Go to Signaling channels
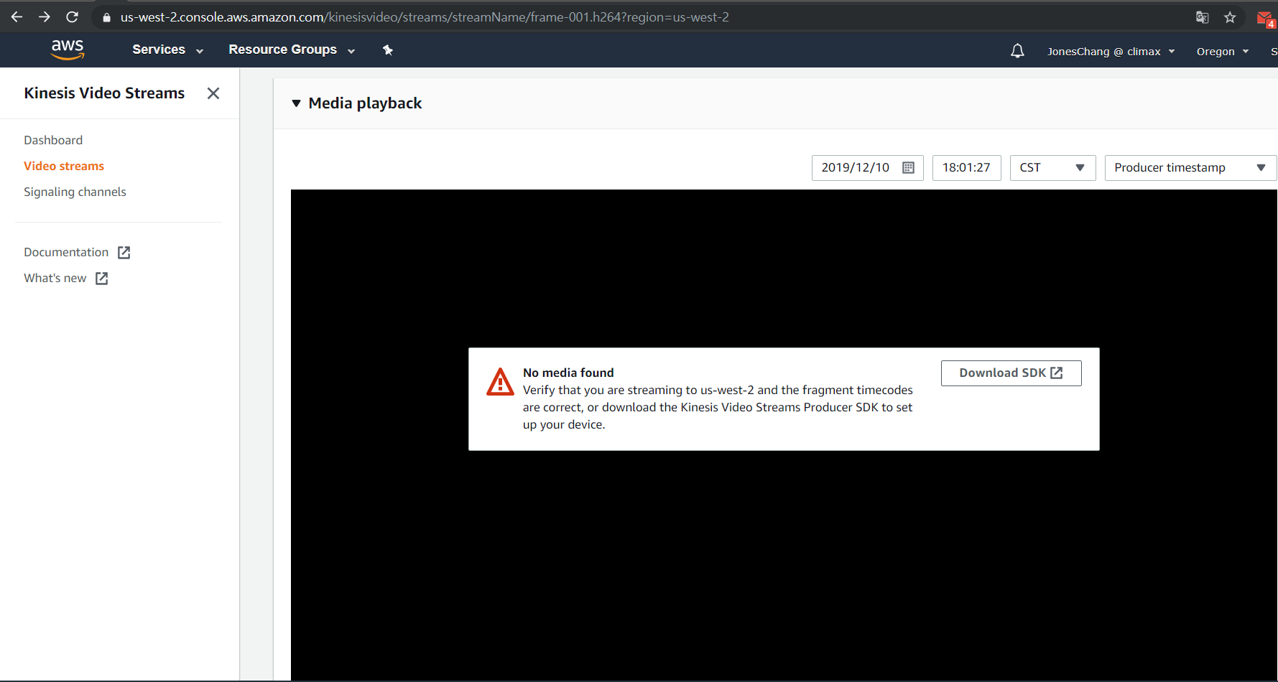This screenshot has width=1278, height=682. 75,192
